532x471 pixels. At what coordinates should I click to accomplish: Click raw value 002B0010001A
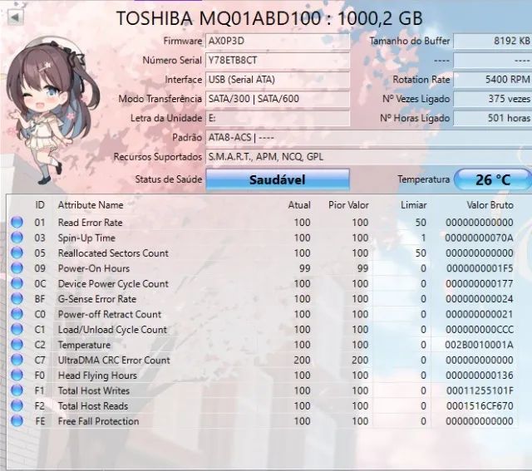pyautogui.click(x=479, y=345)
